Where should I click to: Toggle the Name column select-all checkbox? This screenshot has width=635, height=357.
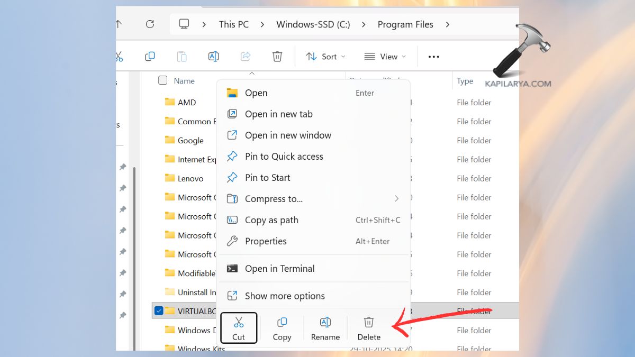click(162, 80)
